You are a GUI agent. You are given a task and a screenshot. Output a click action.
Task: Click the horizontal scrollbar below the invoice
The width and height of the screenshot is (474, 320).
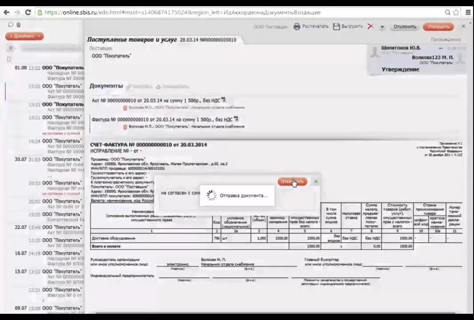coord(275,313)
